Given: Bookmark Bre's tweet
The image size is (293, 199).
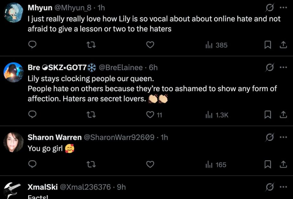Looking at the screenshot, I should (268, 115).
